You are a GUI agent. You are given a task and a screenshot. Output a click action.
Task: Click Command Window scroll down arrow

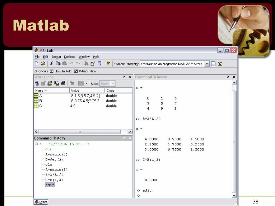[234, 195]
